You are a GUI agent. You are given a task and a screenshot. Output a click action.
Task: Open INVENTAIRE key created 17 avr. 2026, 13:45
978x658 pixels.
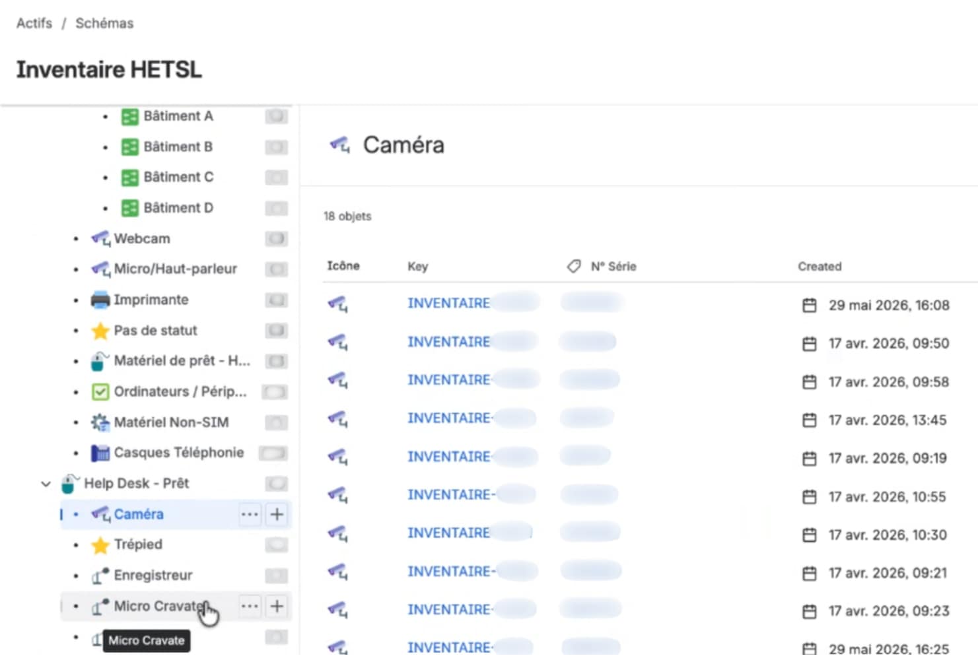(x=448, y=418)
